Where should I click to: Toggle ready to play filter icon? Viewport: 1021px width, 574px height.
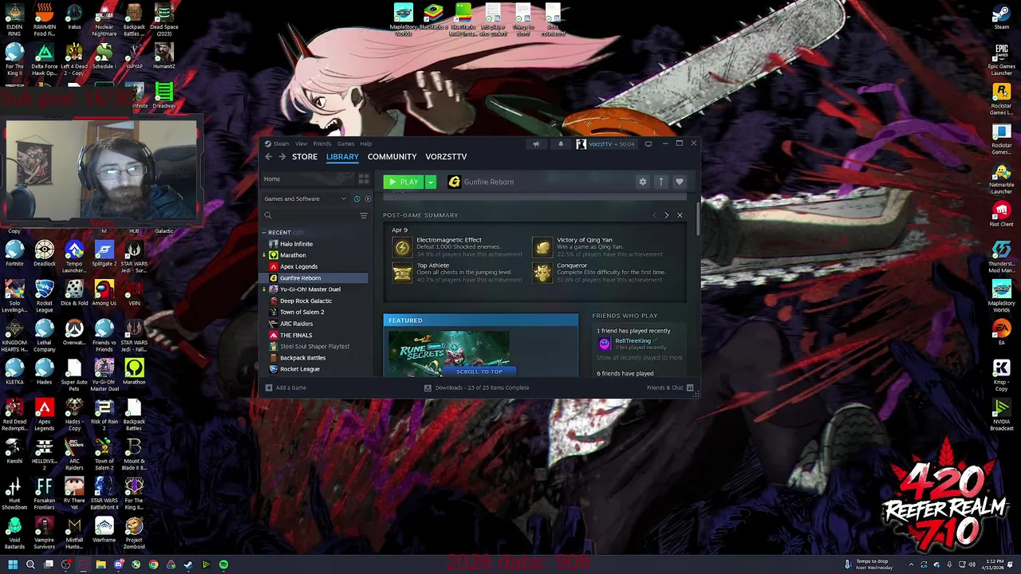[x=368, y=199]
